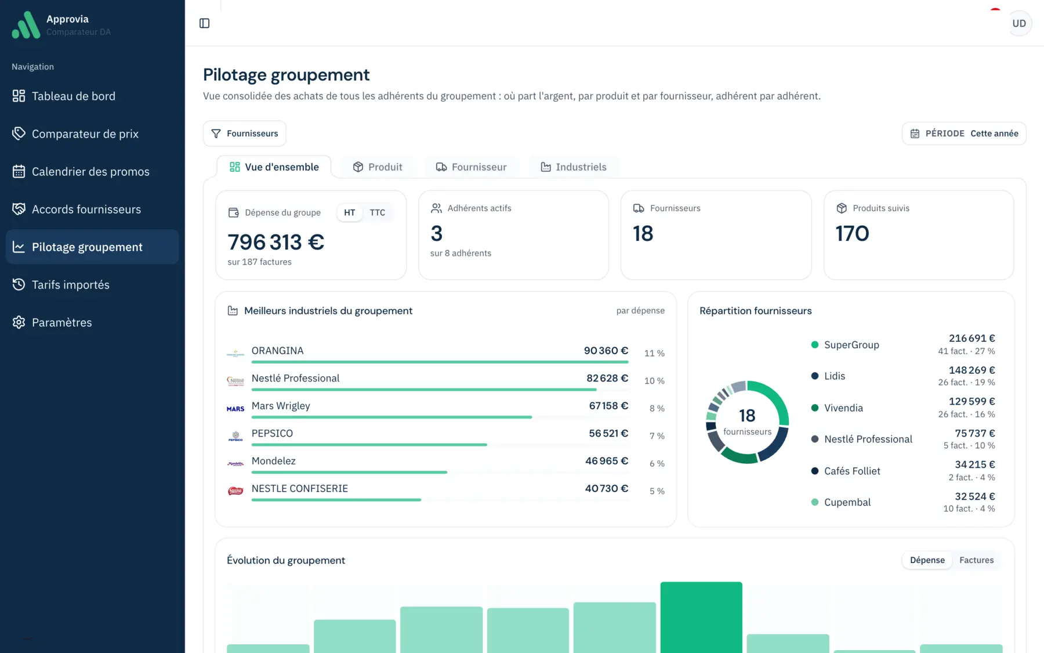
Task: Click the grey Nestlé Professional legend dot
Action: [x=814, y=439]
